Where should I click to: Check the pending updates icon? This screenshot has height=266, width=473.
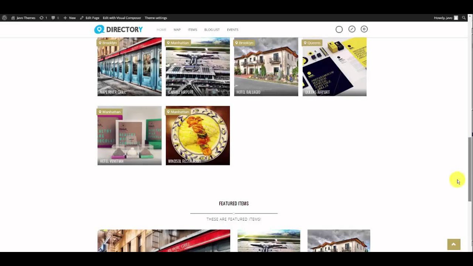[43, 18]
